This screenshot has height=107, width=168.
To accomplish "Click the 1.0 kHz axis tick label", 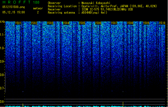I will point(2,48).
